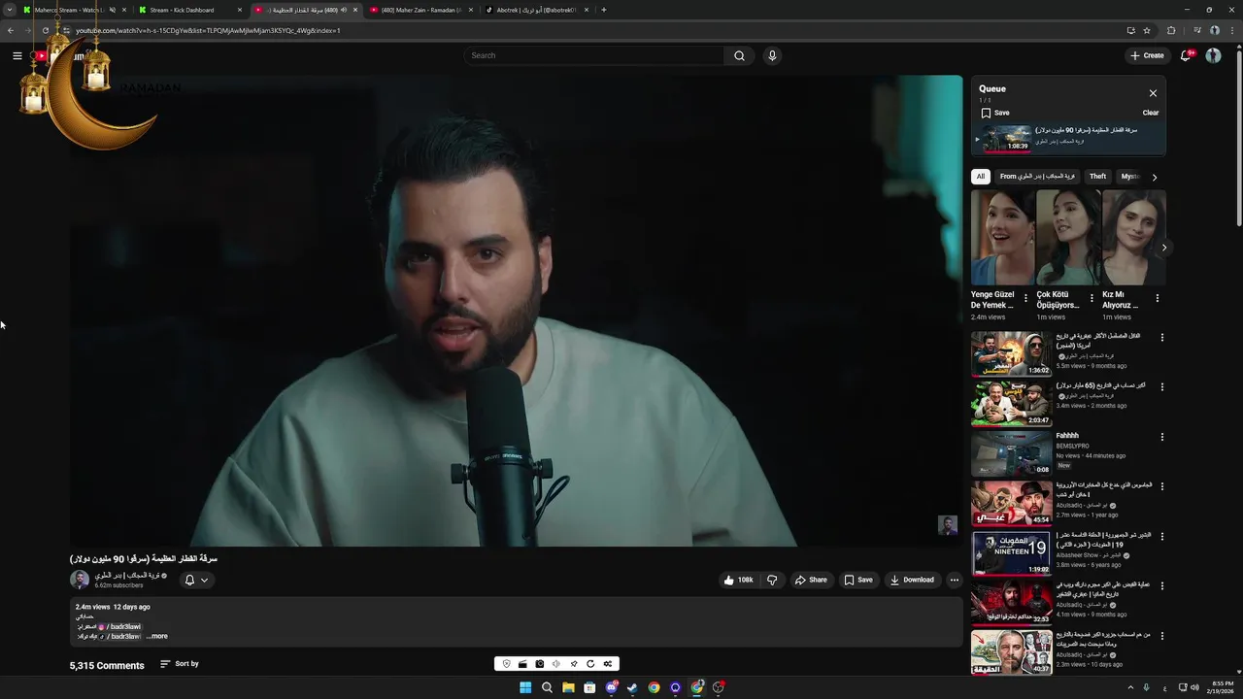The width and height of the screenshot is (1243, 699).
Task: Open Sort by comments dropdown
Action: 180,664
